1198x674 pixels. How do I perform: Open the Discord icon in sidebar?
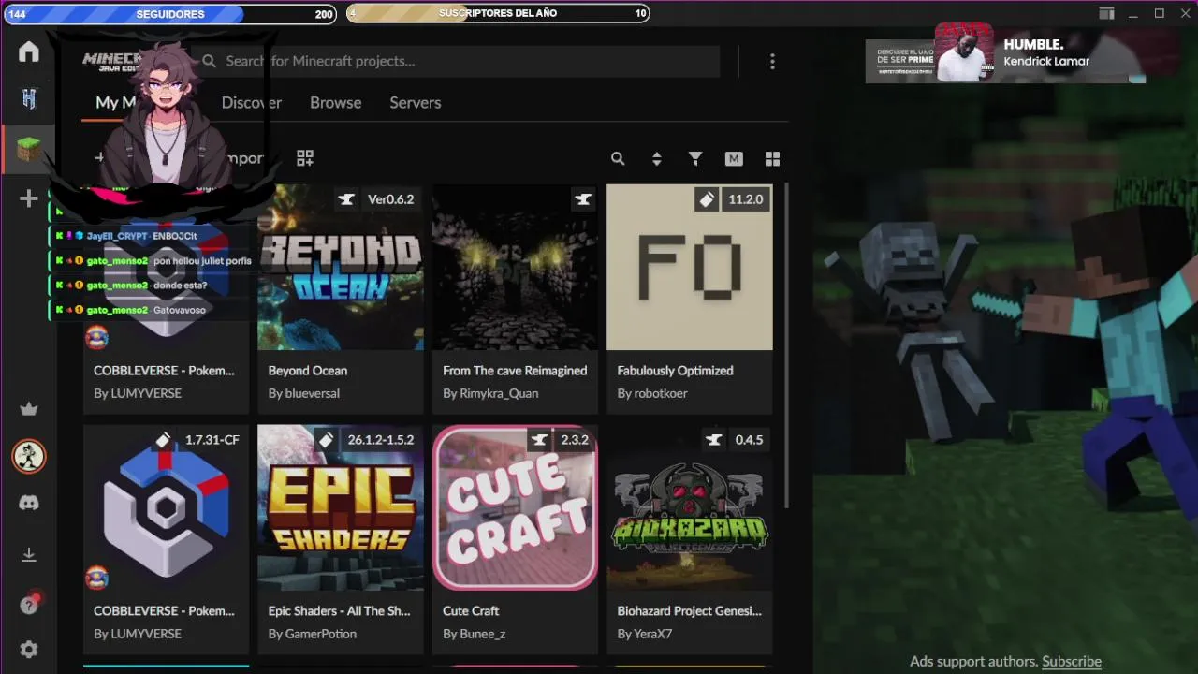(29, 503)
